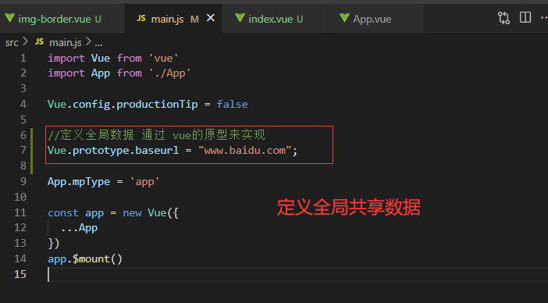Click the JS icon in the breadcrumb
Image resolution: width=548 pixels, height=303 pixels.
[x=40, y=42]
